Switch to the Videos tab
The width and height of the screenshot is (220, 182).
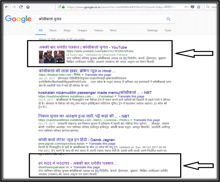pyautogui.click(x=99, y=30)
